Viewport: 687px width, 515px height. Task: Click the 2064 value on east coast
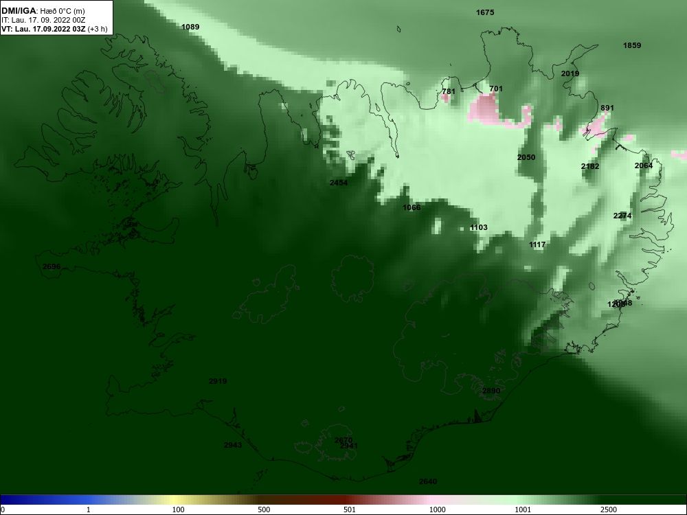coord(644,165)
